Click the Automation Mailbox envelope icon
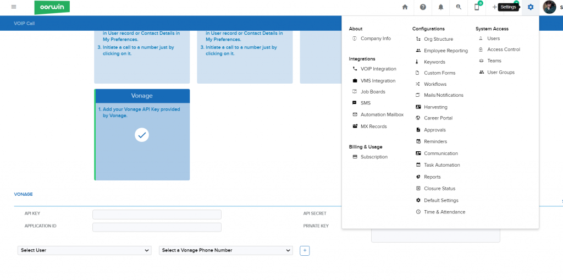The image size is (563, 280). [x=355, y=114]
